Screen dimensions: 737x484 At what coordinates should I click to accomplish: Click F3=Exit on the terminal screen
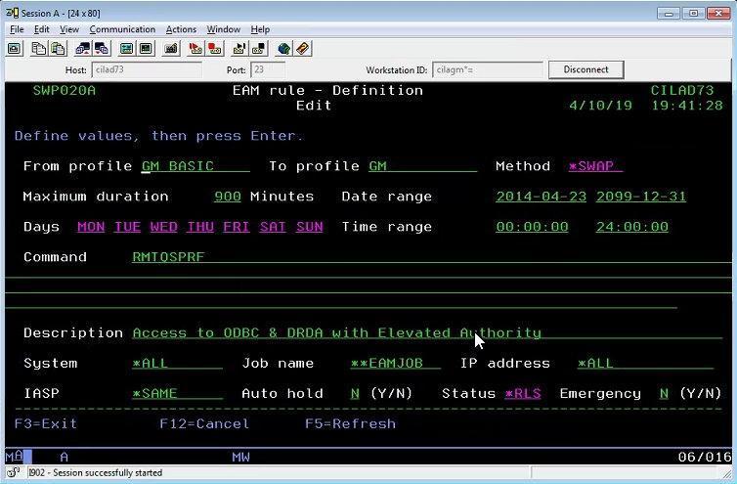click(x=46, y=423)
